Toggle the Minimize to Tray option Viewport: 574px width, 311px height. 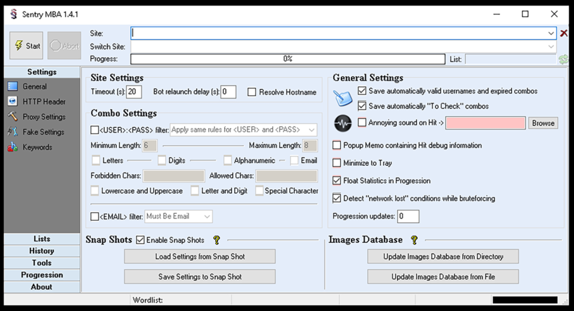point(337,163)
